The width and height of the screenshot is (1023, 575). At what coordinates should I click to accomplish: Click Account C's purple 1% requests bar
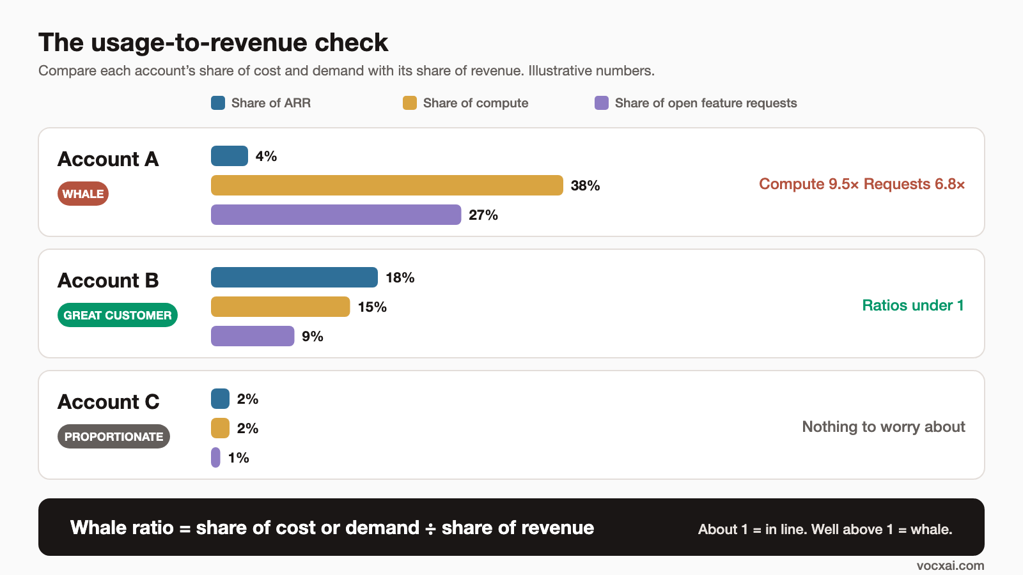(215, 457)
